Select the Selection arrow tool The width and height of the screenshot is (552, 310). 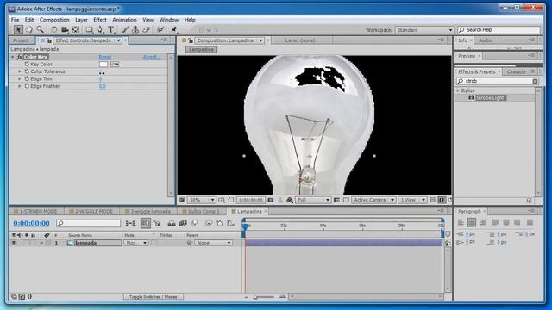pyautogui.click(x=18, y=30)
